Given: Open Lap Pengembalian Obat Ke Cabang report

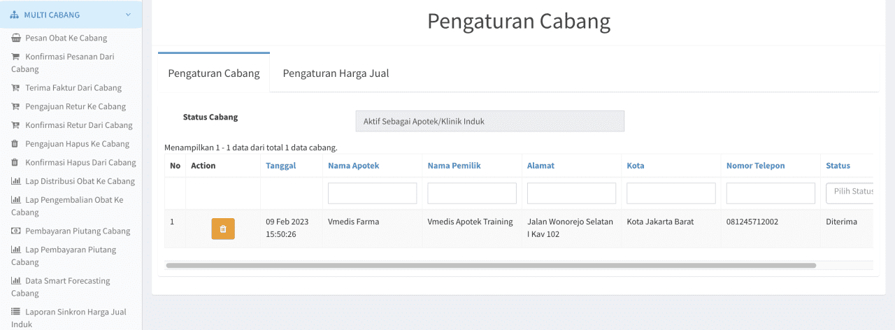Looking at the screenshot, I should click(x=67, y=206).
